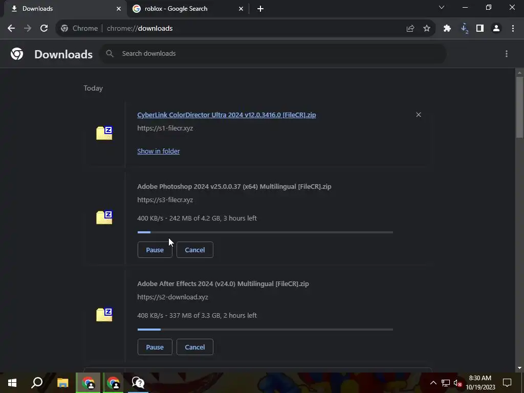Open the taskbar clock showing 8:30 AM
The image size is (524, 393).
tap(480, 383)
